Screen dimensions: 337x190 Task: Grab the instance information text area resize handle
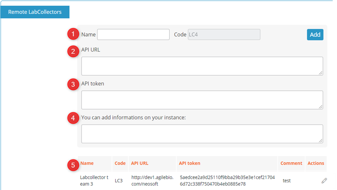321,141
